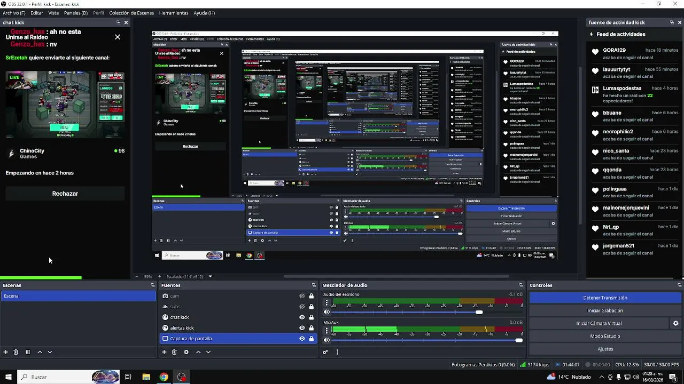Float the chat kick dock
The height and width of the screenshot is (384, 684).
point(118,22)
